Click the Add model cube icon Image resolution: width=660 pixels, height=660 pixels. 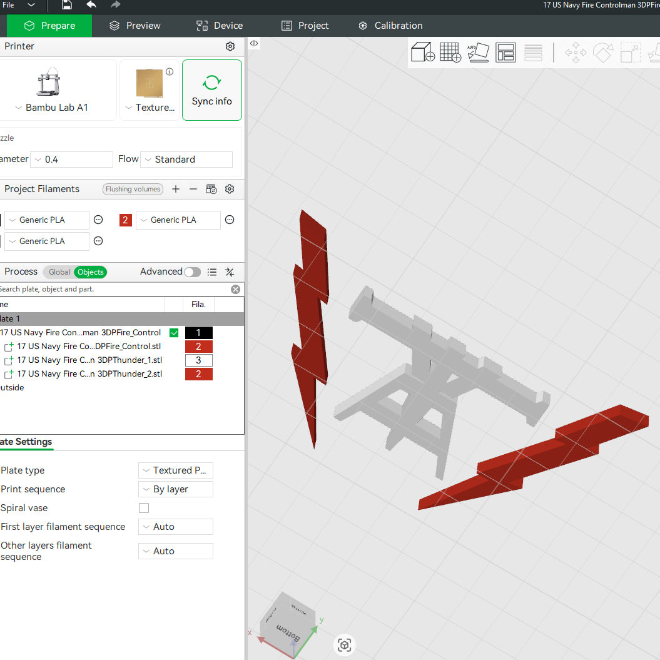pyautogui.click(x=422, y=52)
